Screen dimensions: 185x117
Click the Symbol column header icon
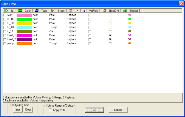point(125,11)
